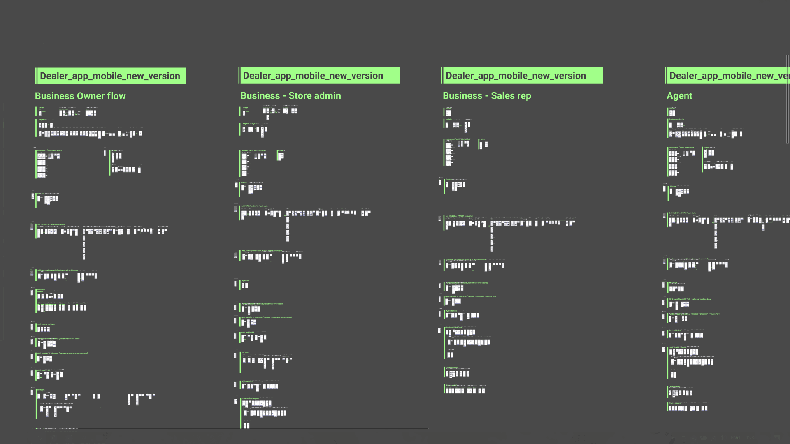This screenshot has height=444, width=790.
Task: Select the 'My team' label under Store admin
Action: coord(245,352)
